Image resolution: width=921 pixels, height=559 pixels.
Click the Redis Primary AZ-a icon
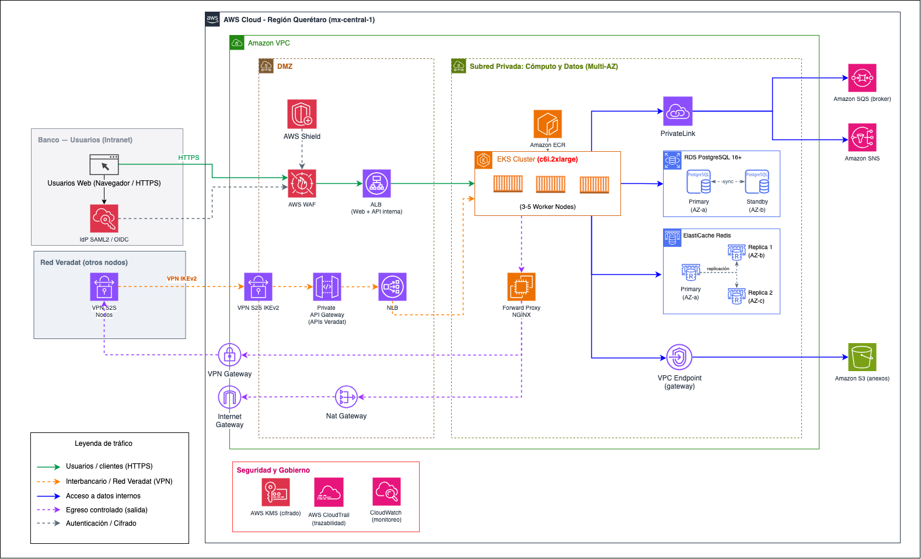(691, 272)
